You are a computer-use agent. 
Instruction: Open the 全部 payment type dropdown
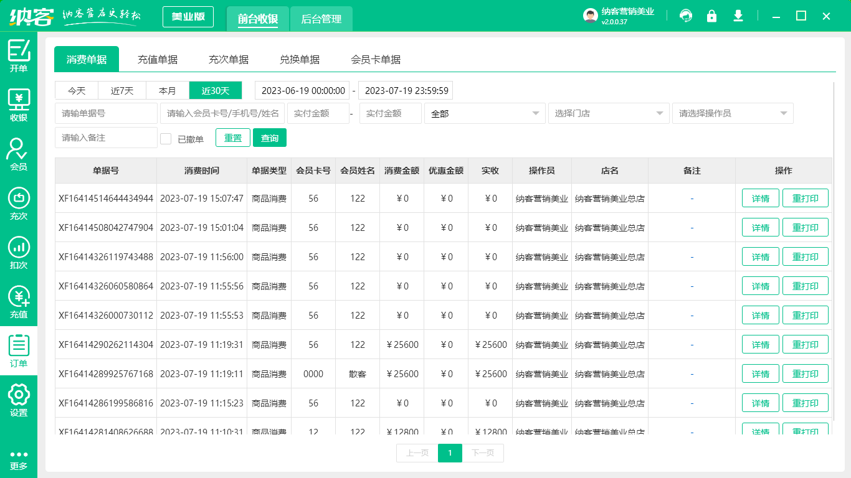pyautogui.click(x=485, y=113)
